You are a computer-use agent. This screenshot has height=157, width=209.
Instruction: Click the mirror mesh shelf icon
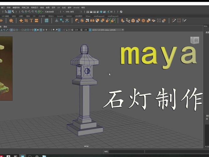click(x=92, y=20)
